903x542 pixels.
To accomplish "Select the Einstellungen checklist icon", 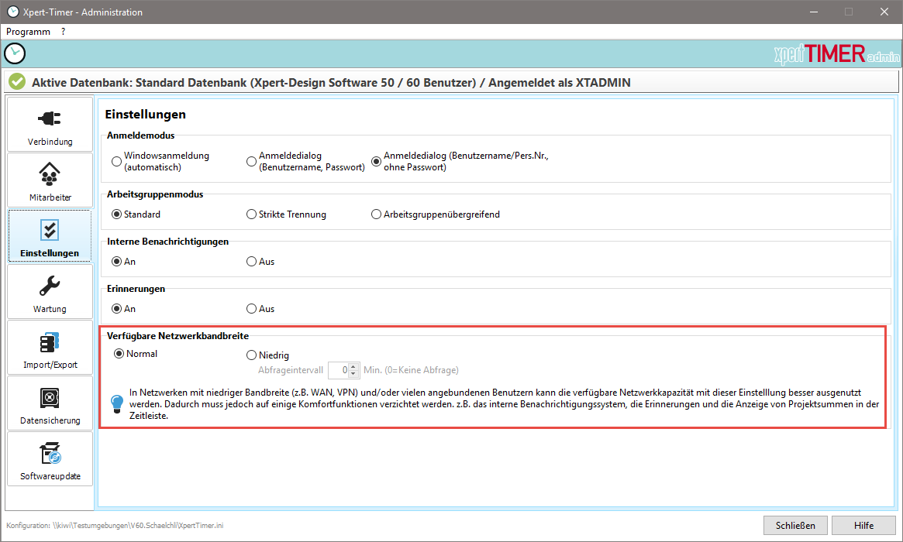I will tap(50, 235).
